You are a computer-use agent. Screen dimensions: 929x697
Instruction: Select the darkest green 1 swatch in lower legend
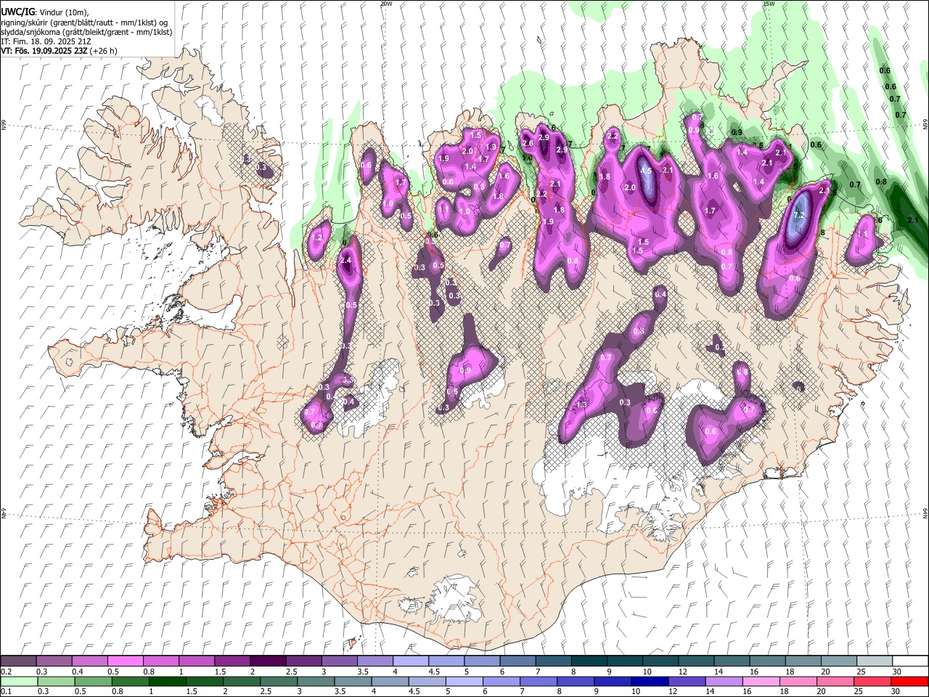(x=166, y=681)
